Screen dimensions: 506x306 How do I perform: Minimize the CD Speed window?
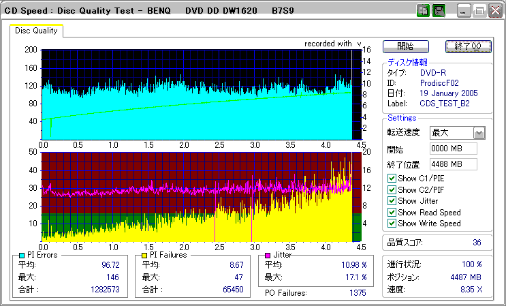tap(464, 11)
